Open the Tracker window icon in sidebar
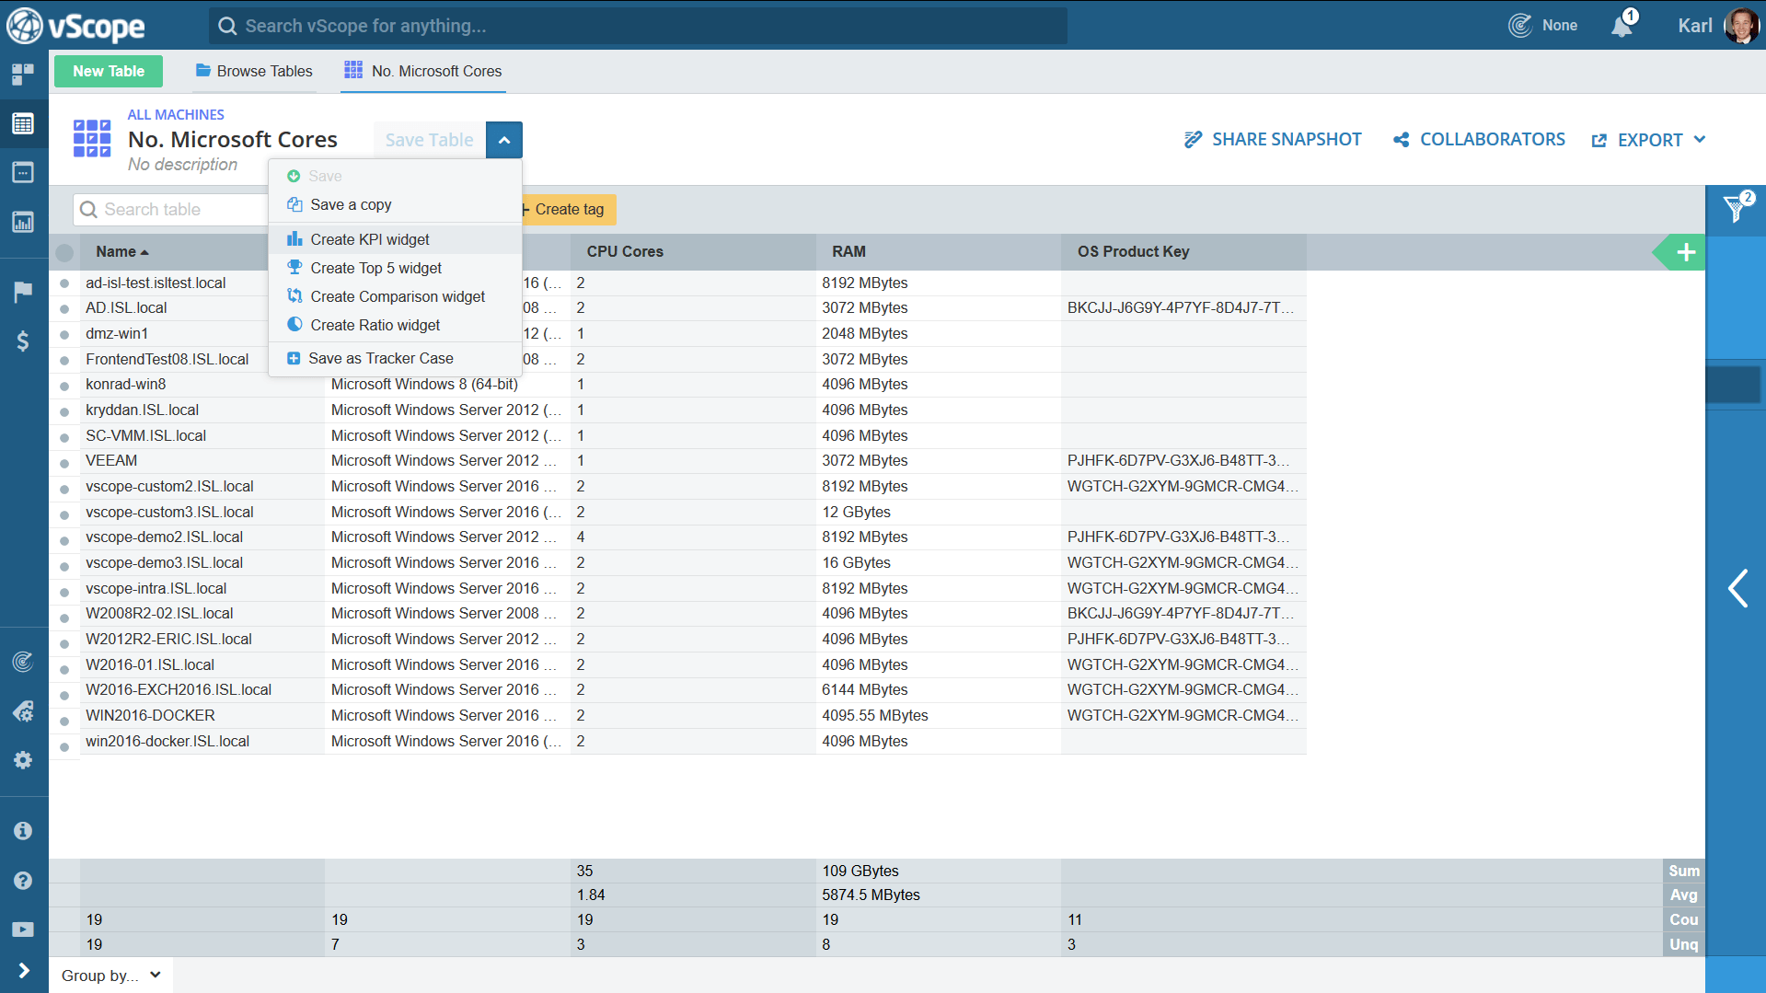 [x=23, y=172]
